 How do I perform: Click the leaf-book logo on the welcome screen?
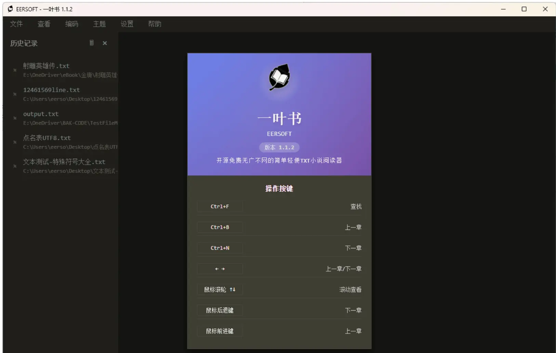pyautogui.click(x=279, y=78)
